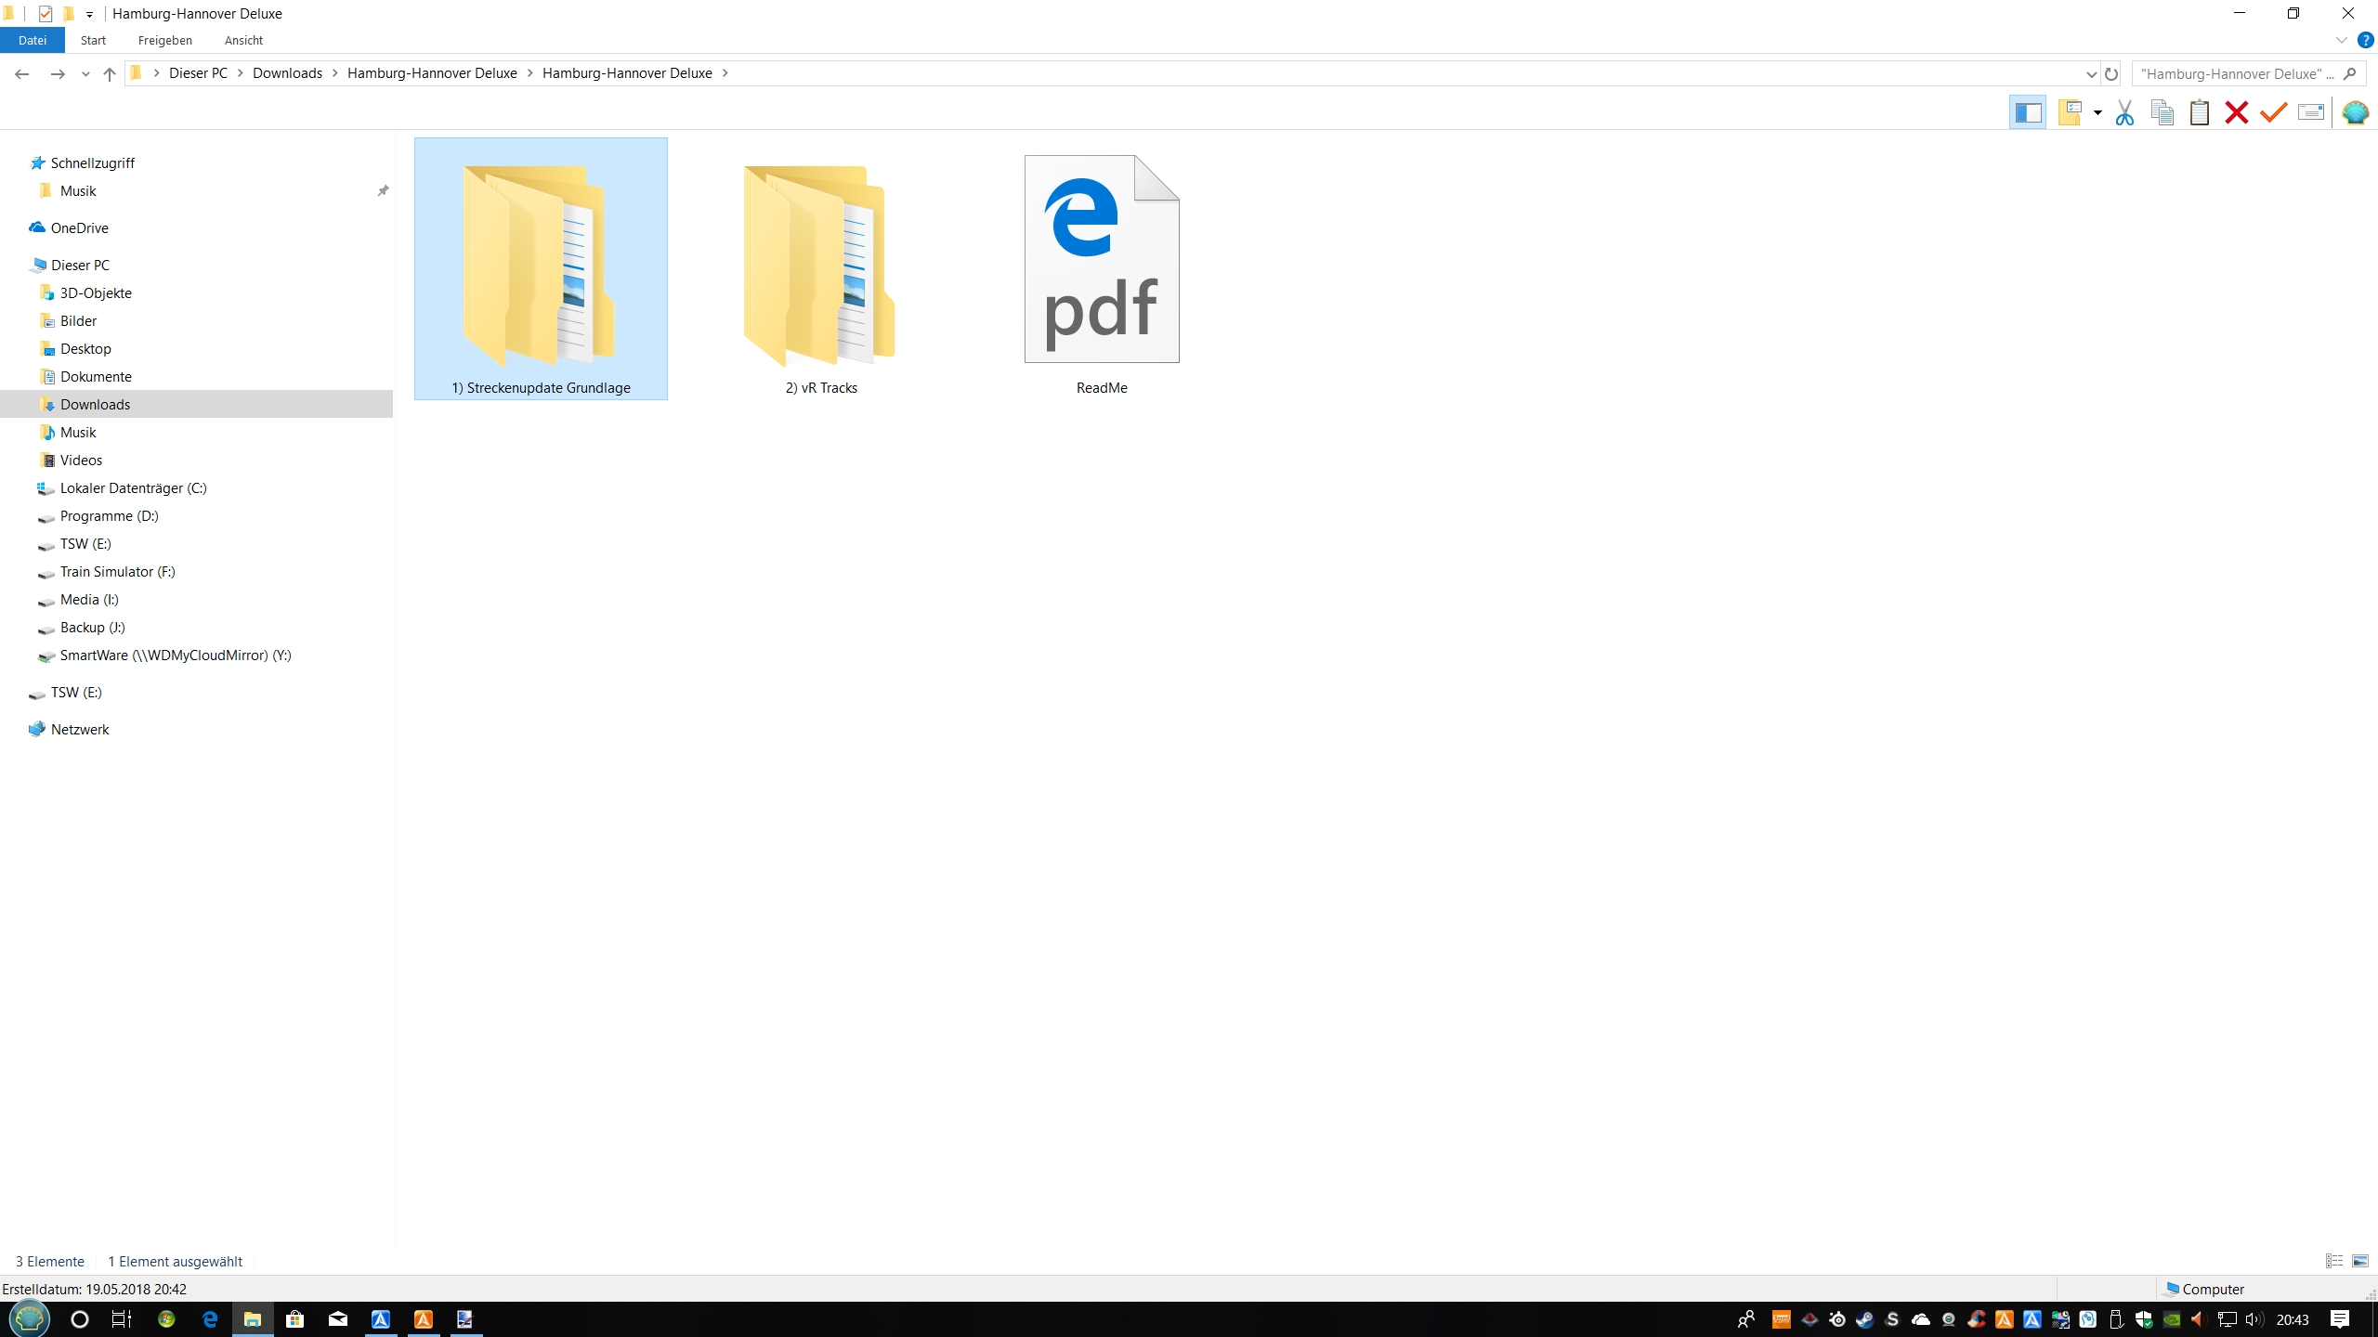Open the Datei menu
Image resolution: width=2378 pixels, height=1337 pixels.
[x=33, y=41]
